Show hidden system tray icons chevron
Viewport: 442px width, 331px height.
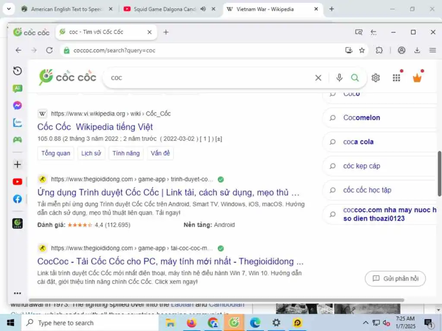366,323
